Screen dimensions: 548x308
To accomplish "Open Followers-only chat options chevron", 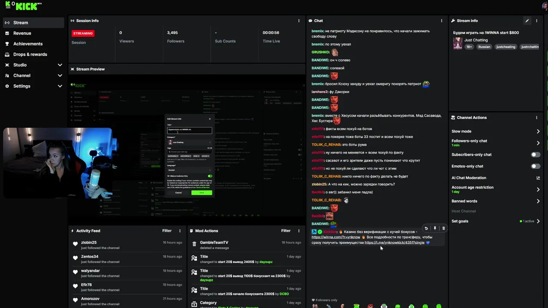I will [538, 143].
